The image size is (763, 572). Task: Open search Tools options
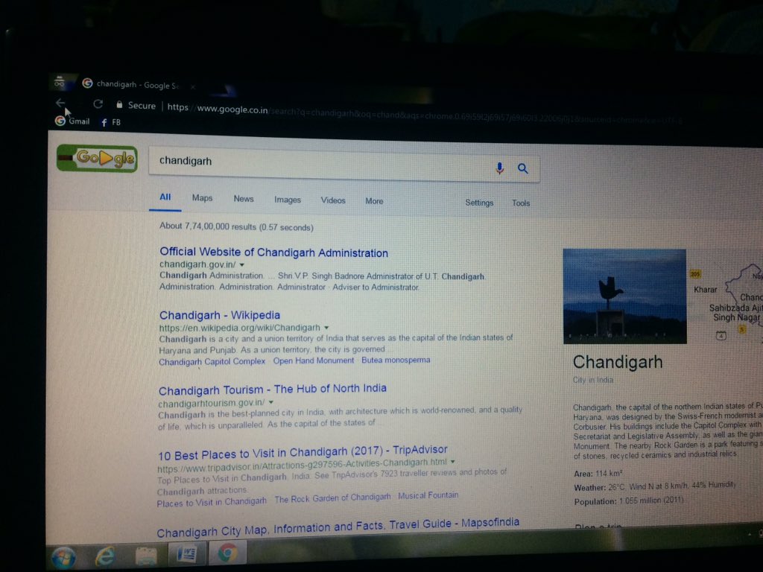(x=521, y=203)
